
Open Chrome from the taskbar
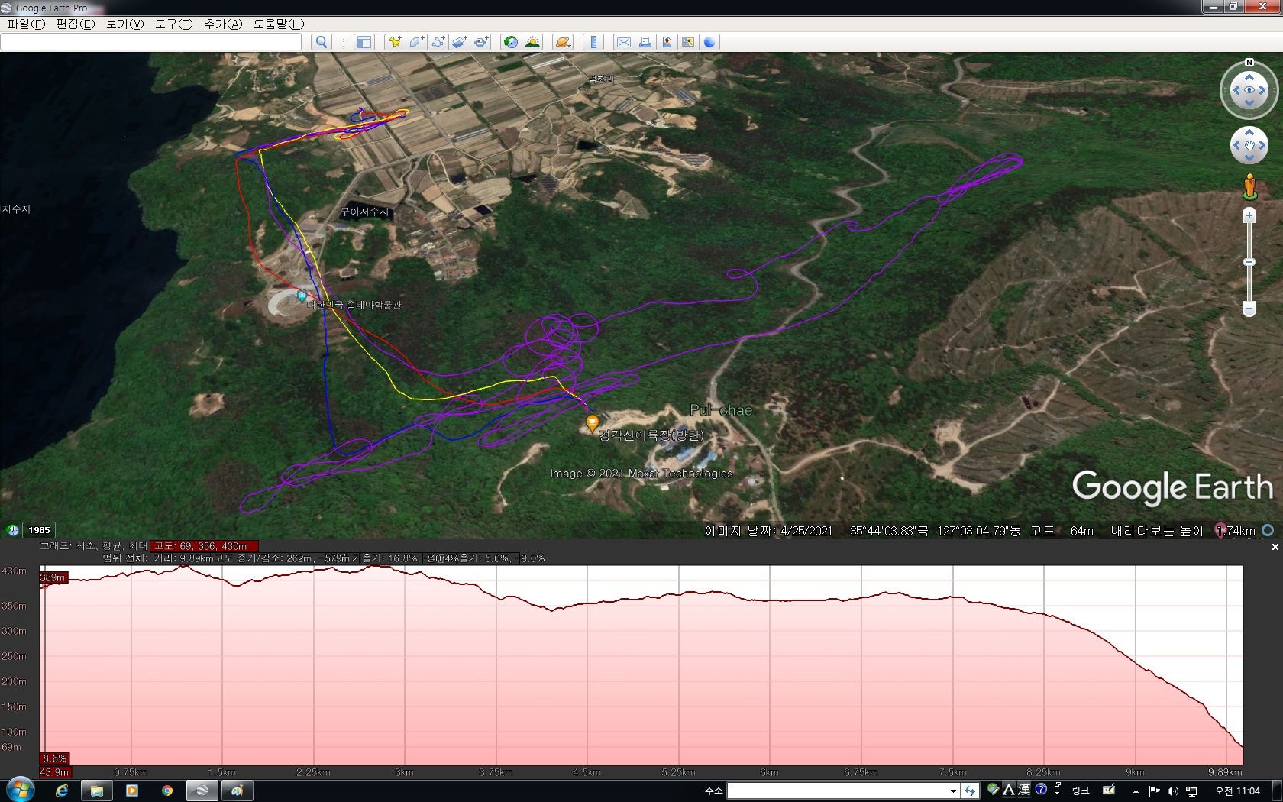(167, 791)
